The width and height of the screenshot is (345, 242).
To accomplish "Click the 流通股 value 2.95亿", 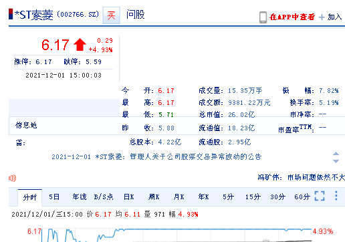I will pos(239,142).
